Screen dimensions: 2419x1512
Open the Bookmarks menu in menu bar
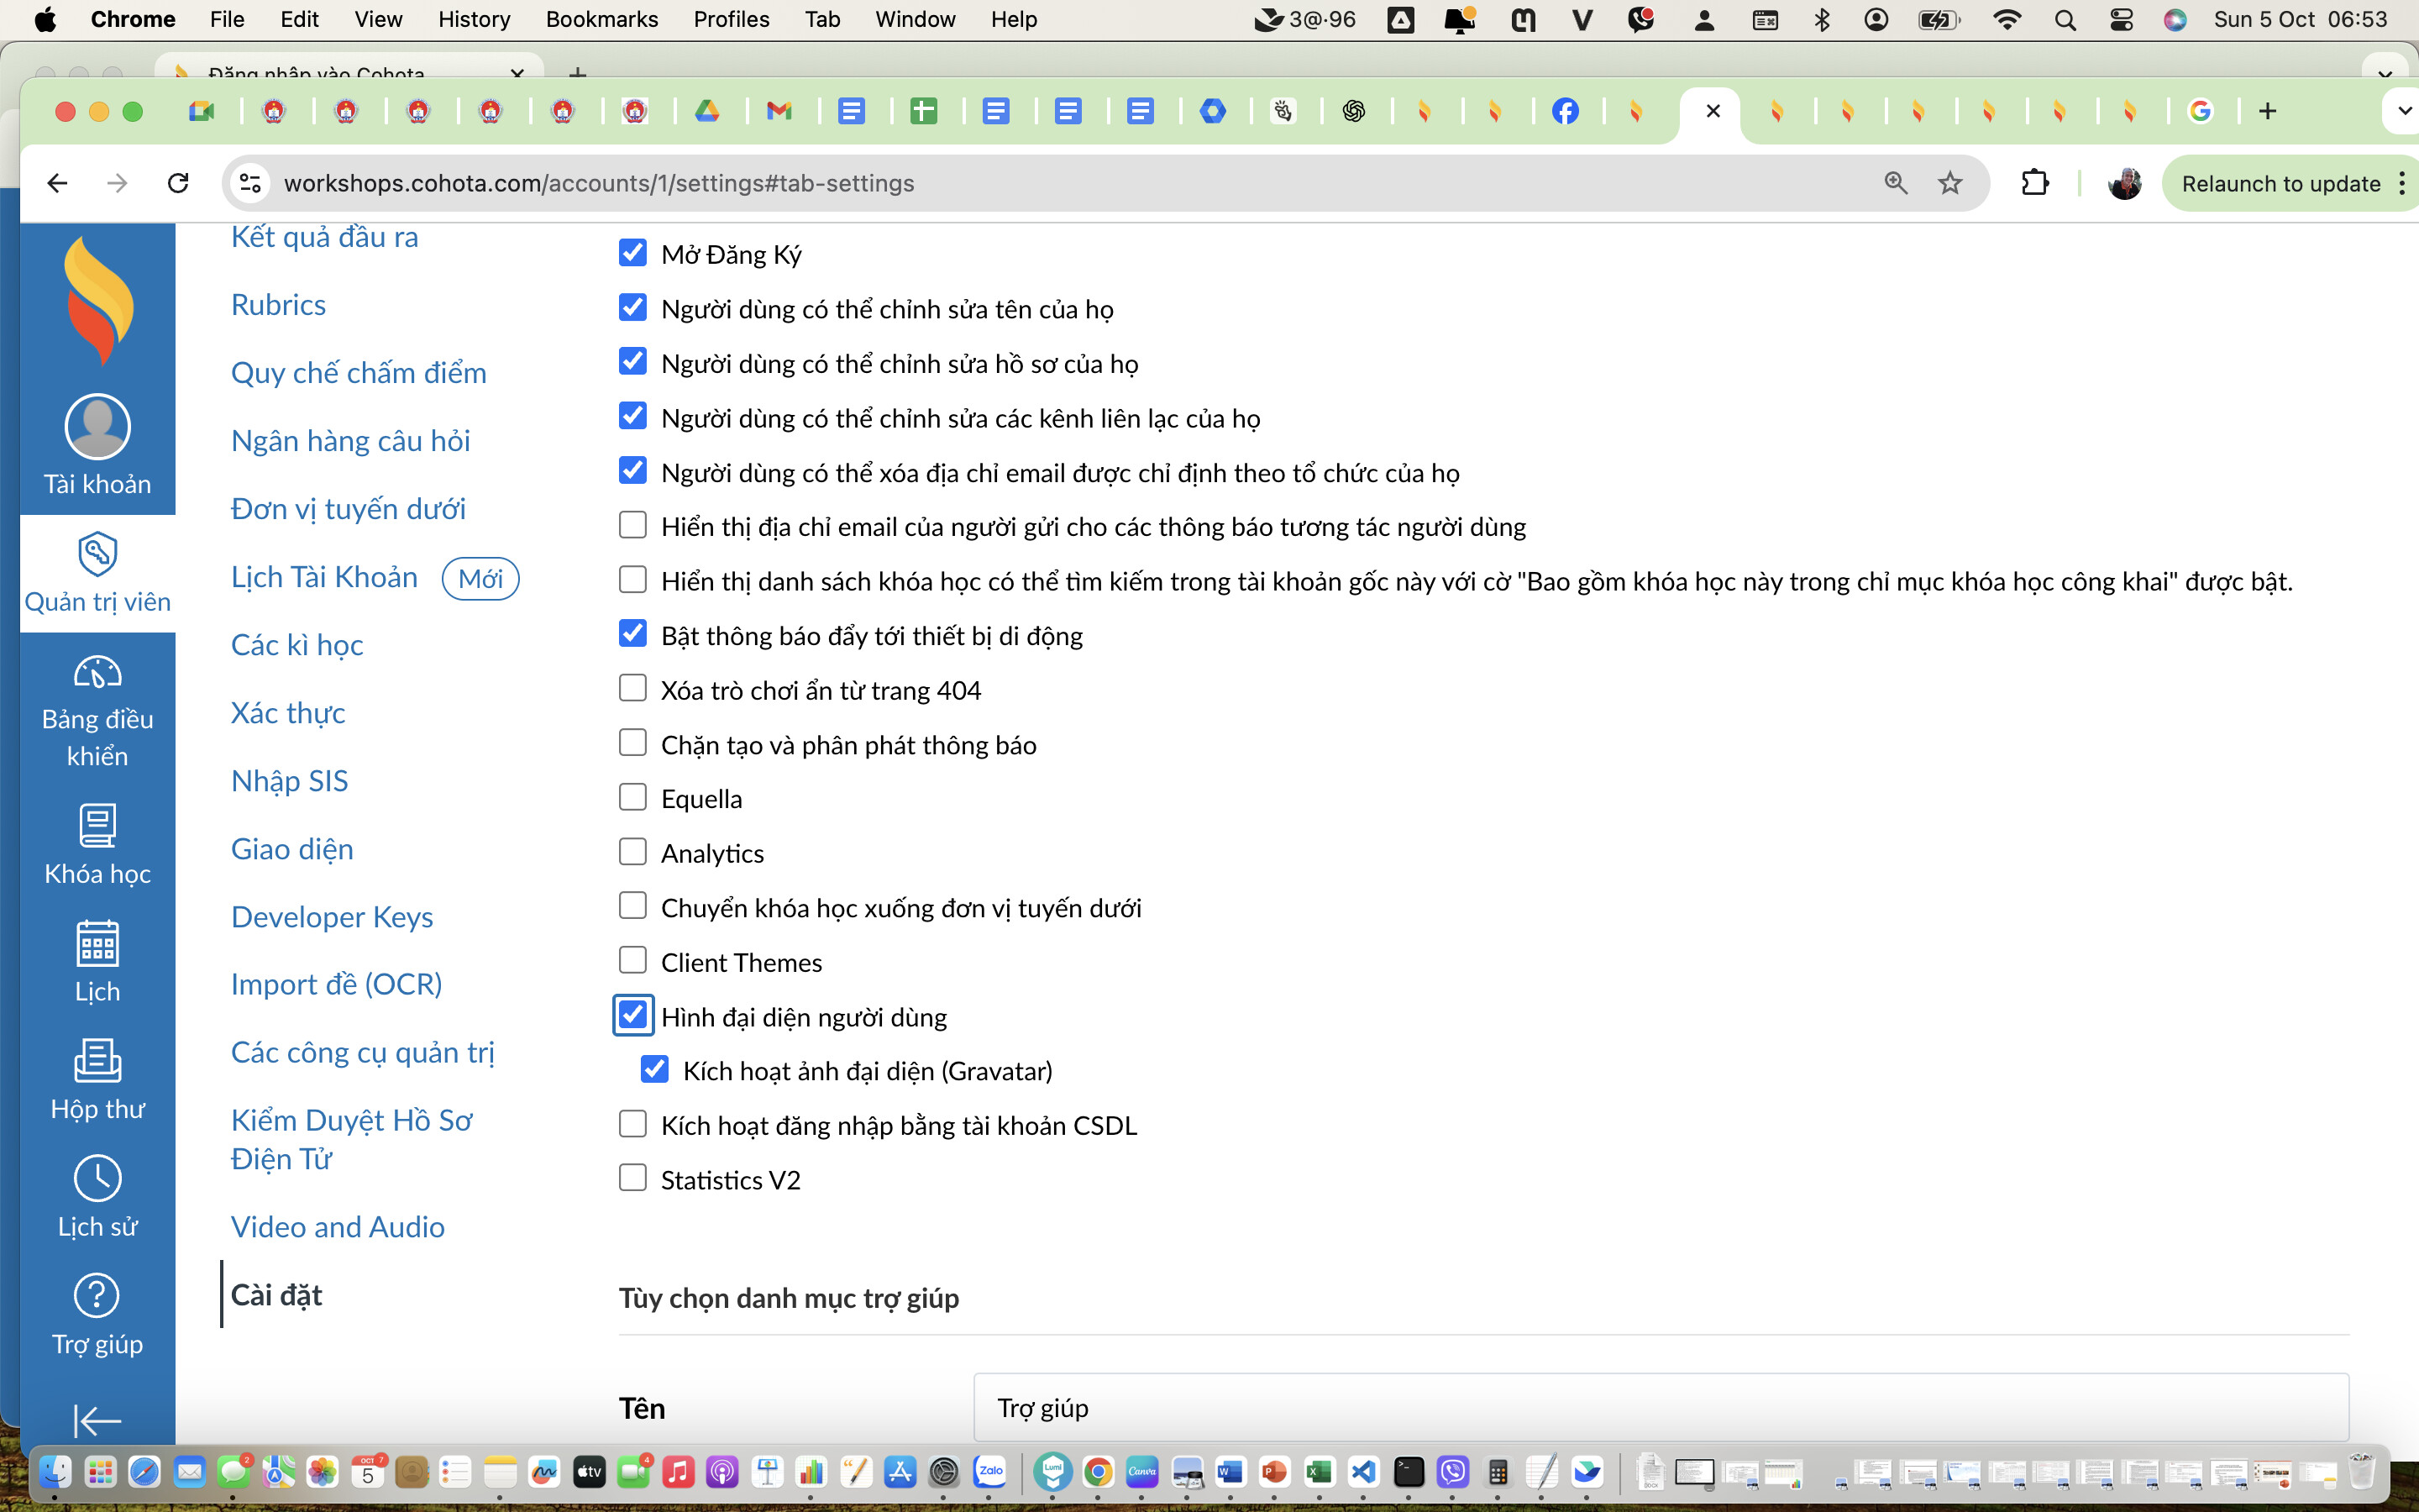(601, 19)
